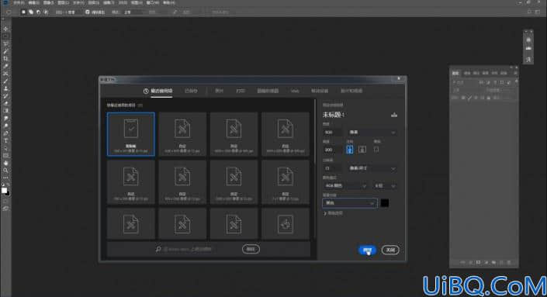This screenshot has width=547, height=297.
Task: Tick the Artboards checkbox
Action: coord(376,149)
